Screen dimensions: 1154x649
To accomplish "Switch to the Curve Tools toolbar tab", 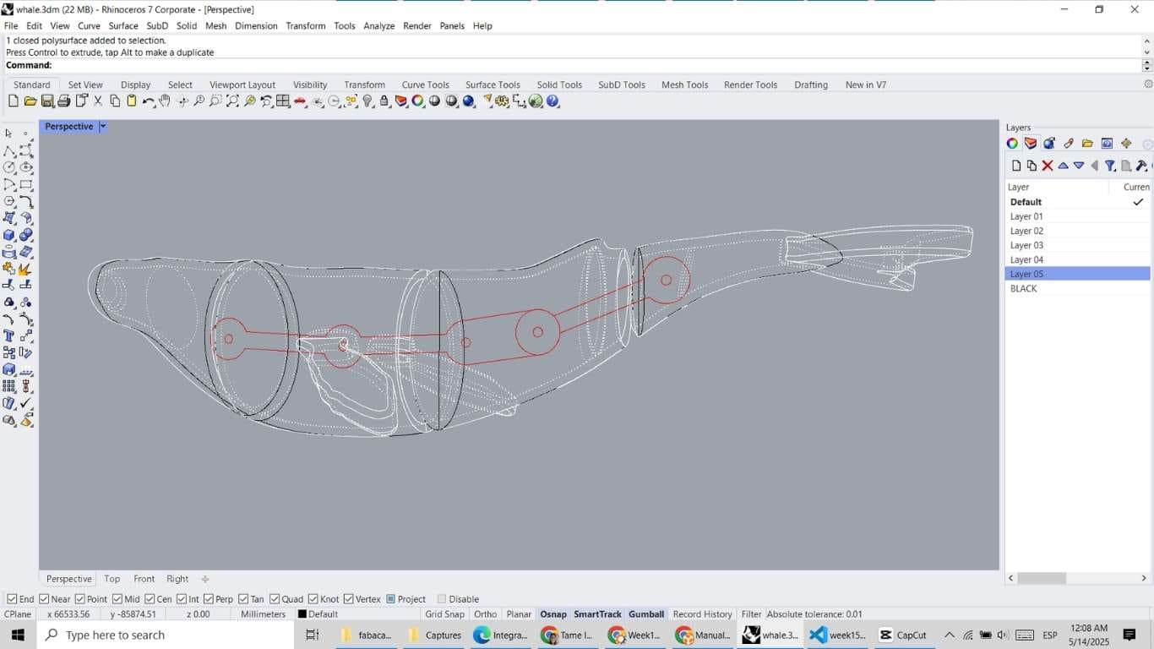I will (x=425, y=85).
